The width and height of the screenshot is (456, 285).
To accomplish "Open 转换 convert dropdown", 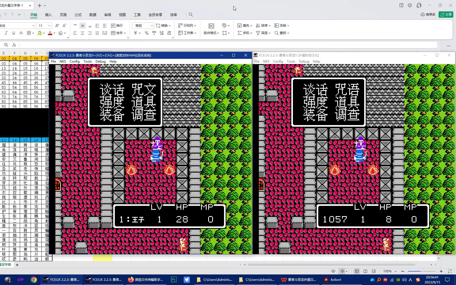I will [x=163, y=26].
